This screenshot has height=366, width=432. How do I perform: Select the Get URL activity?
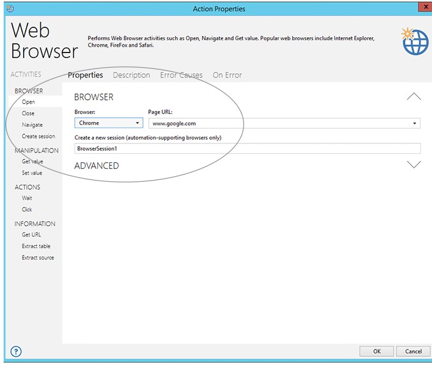[31, 235]
